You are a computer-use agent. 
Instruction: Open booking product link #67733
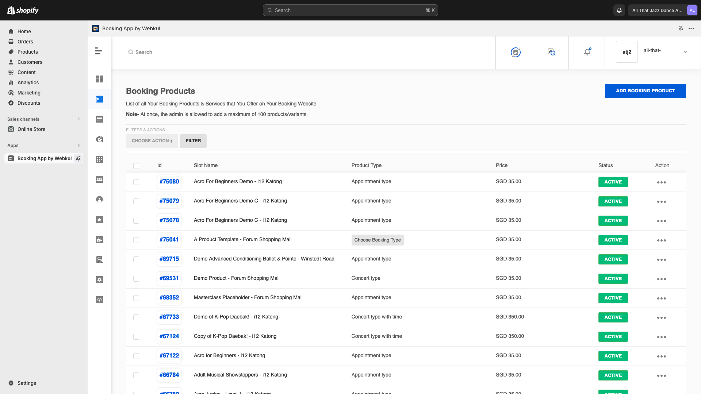pyautogui.click(x=169, y=317)
